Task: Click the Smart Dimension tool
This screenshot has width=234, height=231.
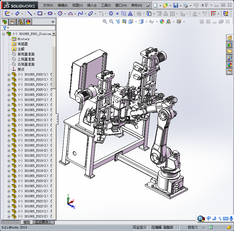Action: coord(17,14)
